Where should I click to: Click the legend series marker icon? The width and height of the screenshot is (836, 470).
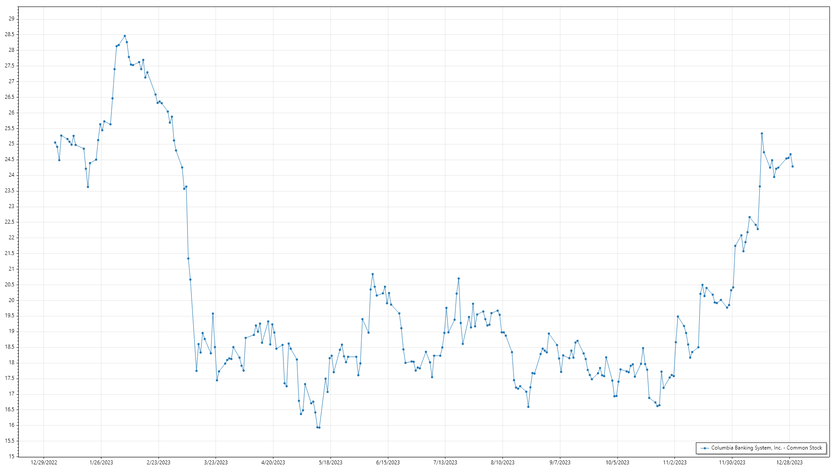(x=705, y=448)
